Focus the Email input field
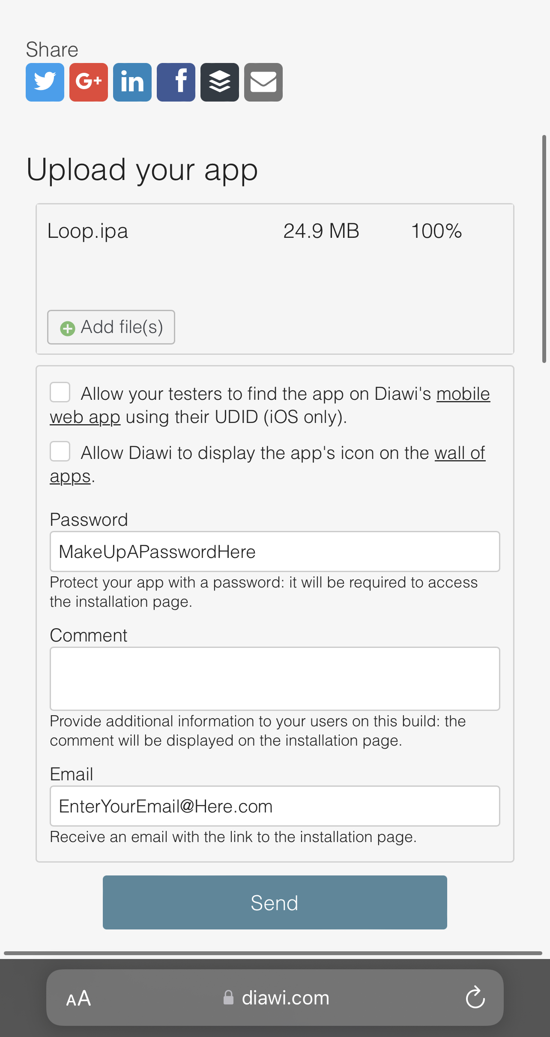 click(275, 806)
